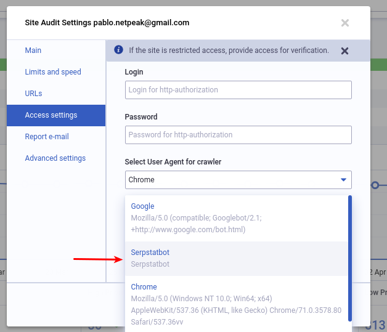Select Serpstatbot from the User Agent list

(x=150, y=253)
